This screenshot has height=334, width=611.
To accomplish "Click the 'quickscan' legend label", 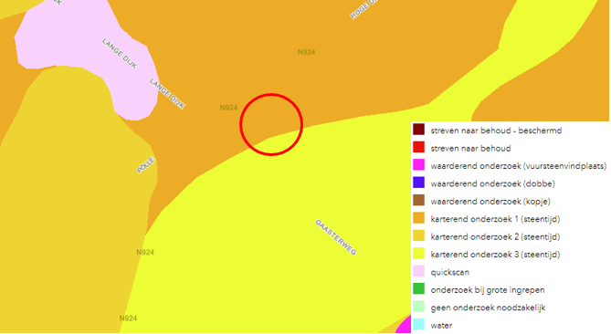I will pyautogui.click(x=449, y=273).
